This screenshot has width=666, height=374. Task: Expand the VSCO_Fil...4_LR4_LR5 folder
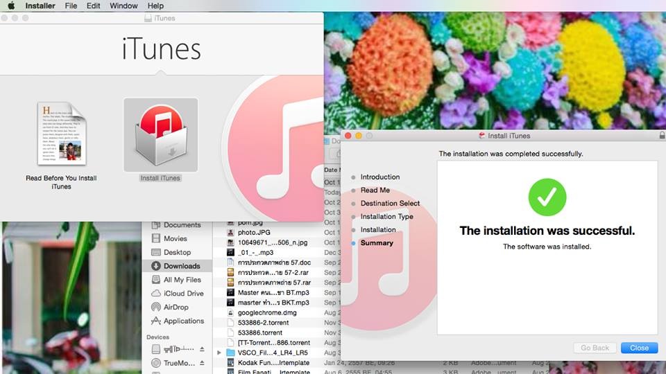coord(219,353)
